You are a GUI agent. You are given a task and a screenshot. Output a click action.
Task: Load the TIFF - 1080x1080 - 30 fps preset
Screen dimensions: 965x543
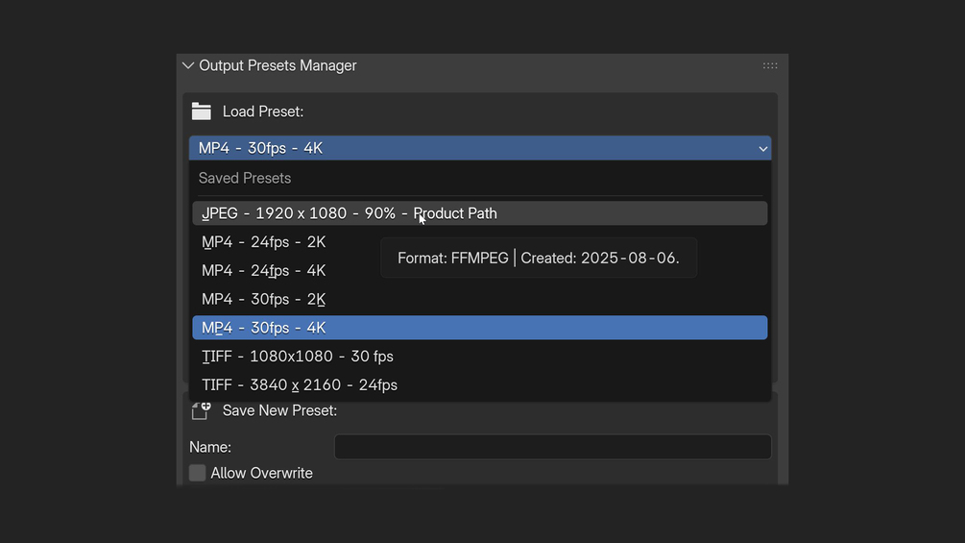(298, 357)
